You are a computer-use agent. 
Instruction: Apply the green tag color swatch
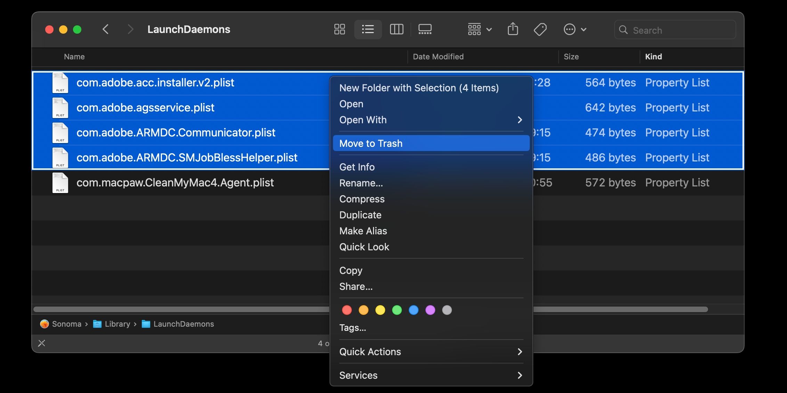tap(397, 310)
